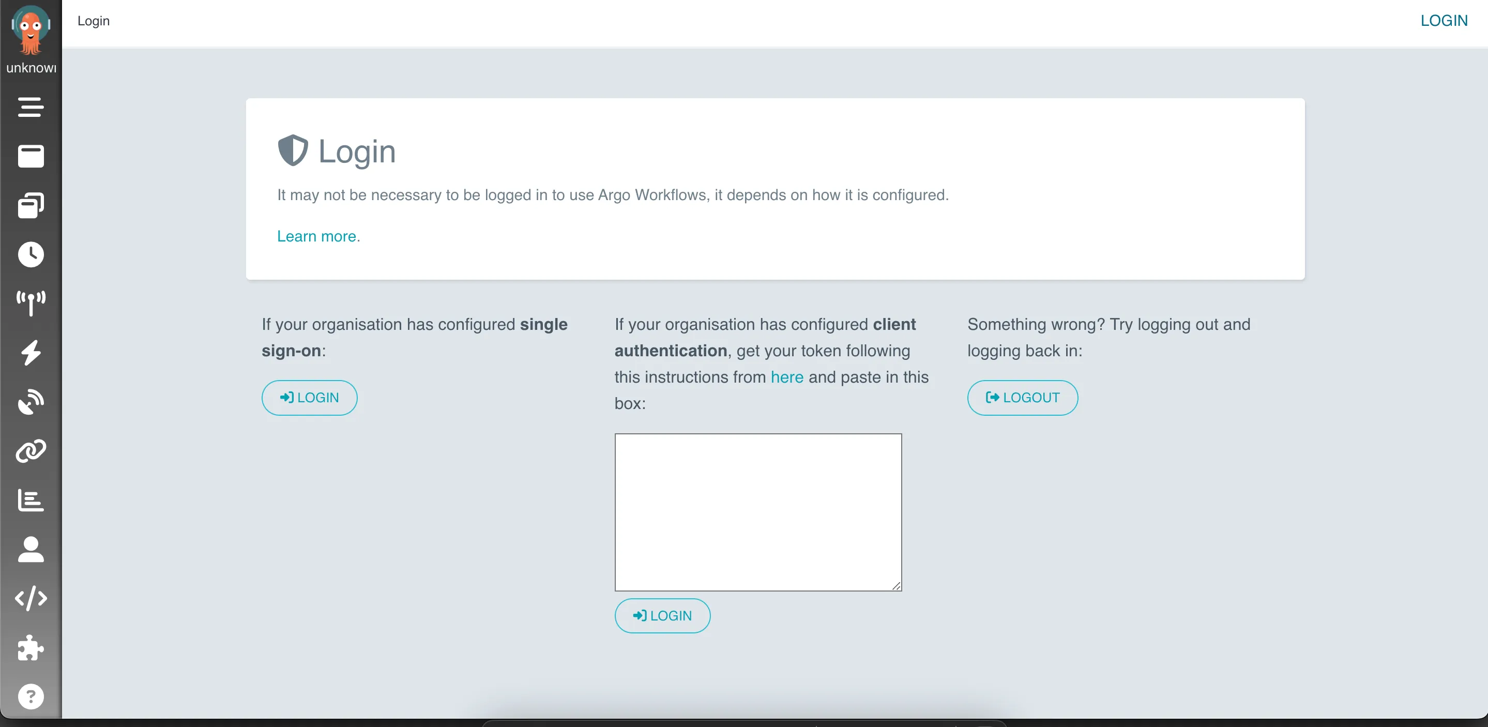The height and width of the screenshot is (727, 1488).
Task: Click the LOGOUT button
Action: coord(1023,398)
